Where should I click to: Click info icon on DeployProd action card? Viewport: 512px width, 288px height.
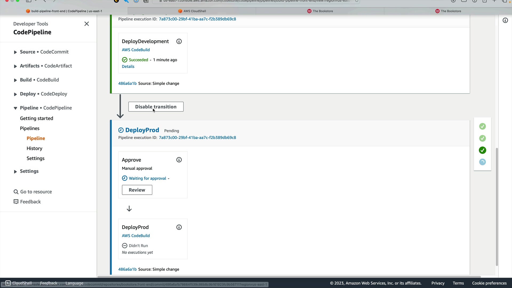(179, 227)
